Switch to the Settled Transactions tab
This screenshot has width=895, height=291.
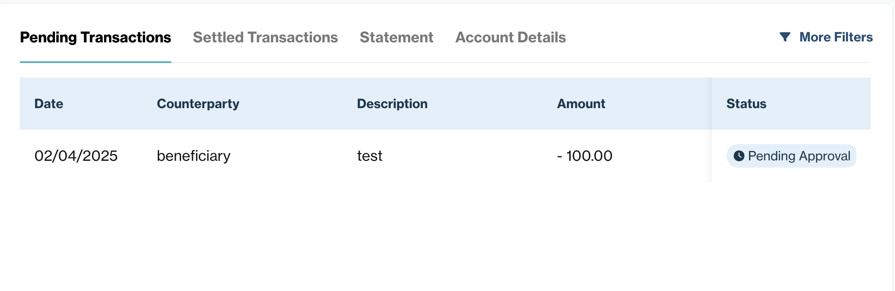coord(265,37)
